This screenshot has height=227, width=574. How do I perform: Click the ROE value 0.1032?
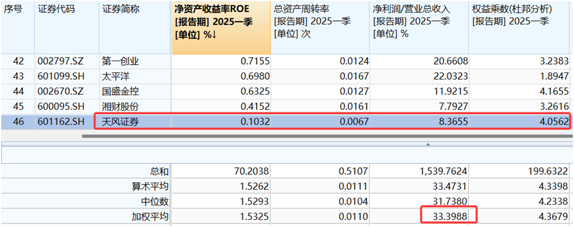point(255,122)
